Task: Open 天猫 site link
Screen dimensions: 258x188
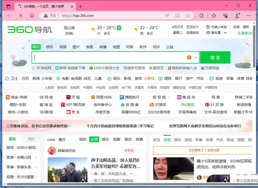Action: [73, 97]
